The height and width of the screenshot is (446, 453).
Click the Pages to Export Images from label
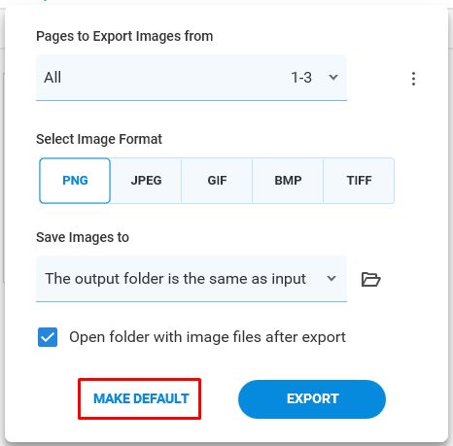click(x=124, y=36)
